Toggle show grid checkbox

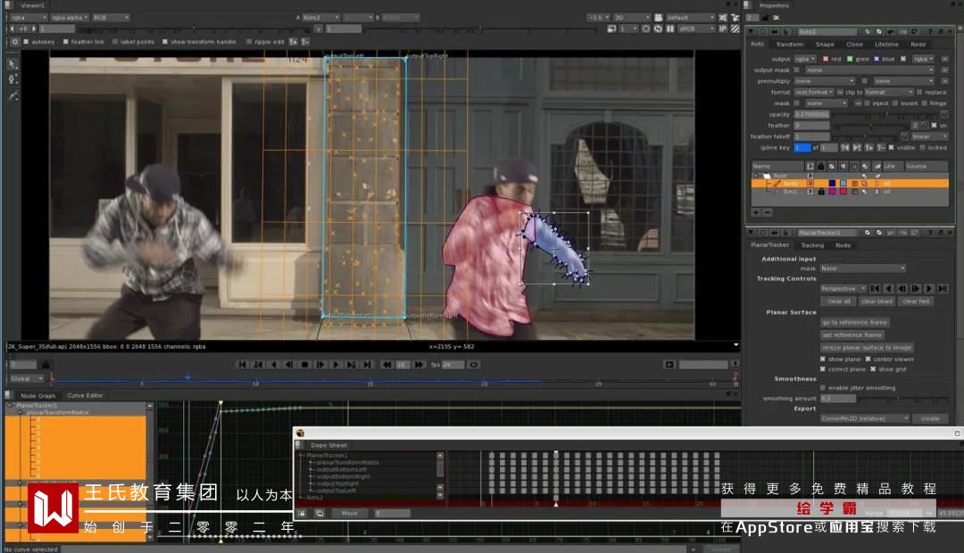tap(873, 368)
